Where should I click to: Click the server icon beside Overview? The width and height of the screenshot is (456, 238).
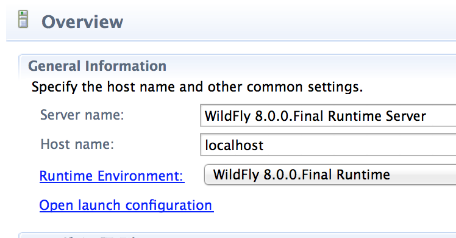pos(23,19)
